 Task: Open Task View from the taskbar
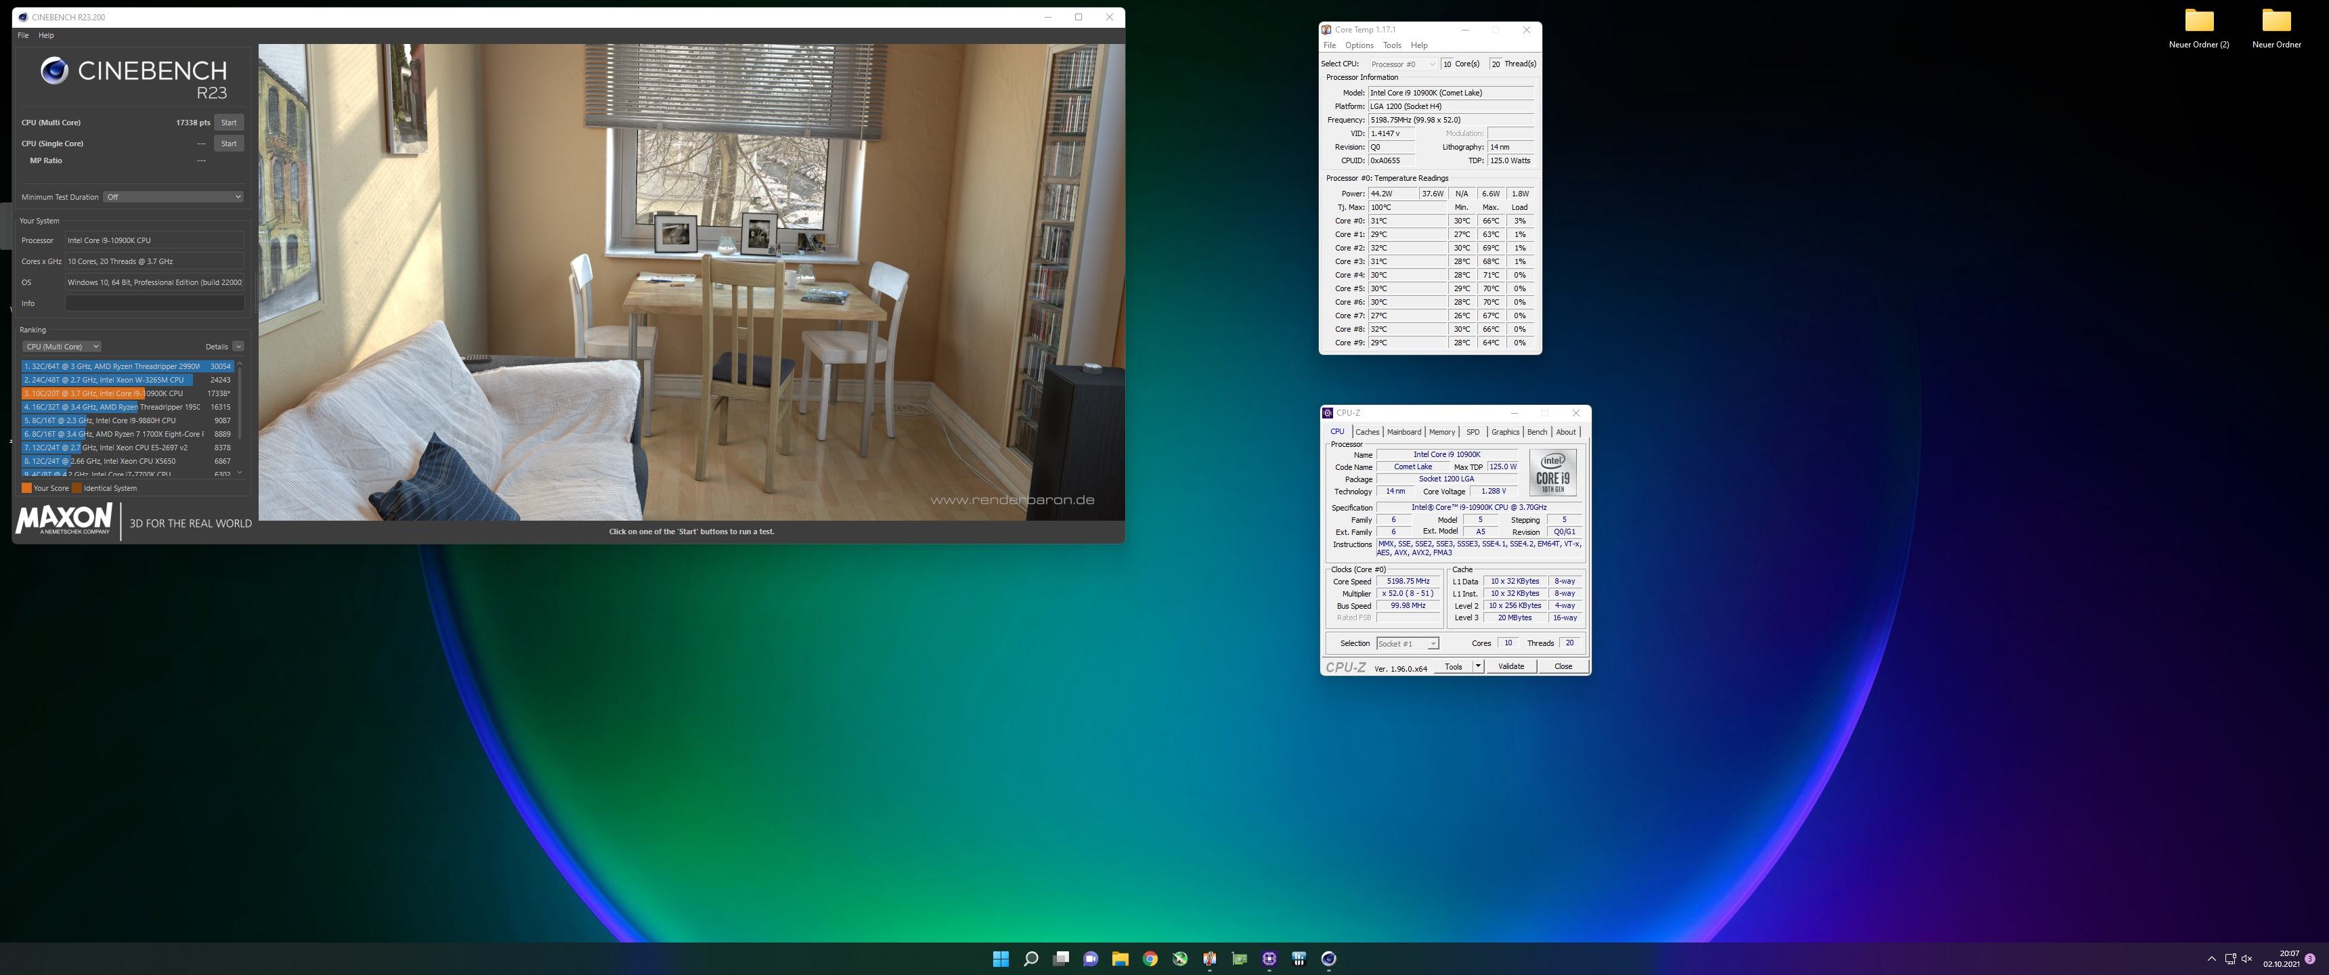[x=1060, y=959]
